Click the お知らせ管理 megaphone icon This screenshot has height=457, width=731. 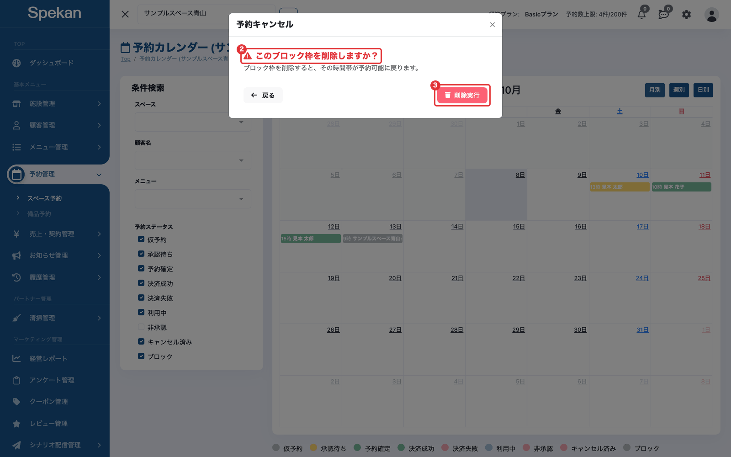pyautogui.click(x=16, y=255)
